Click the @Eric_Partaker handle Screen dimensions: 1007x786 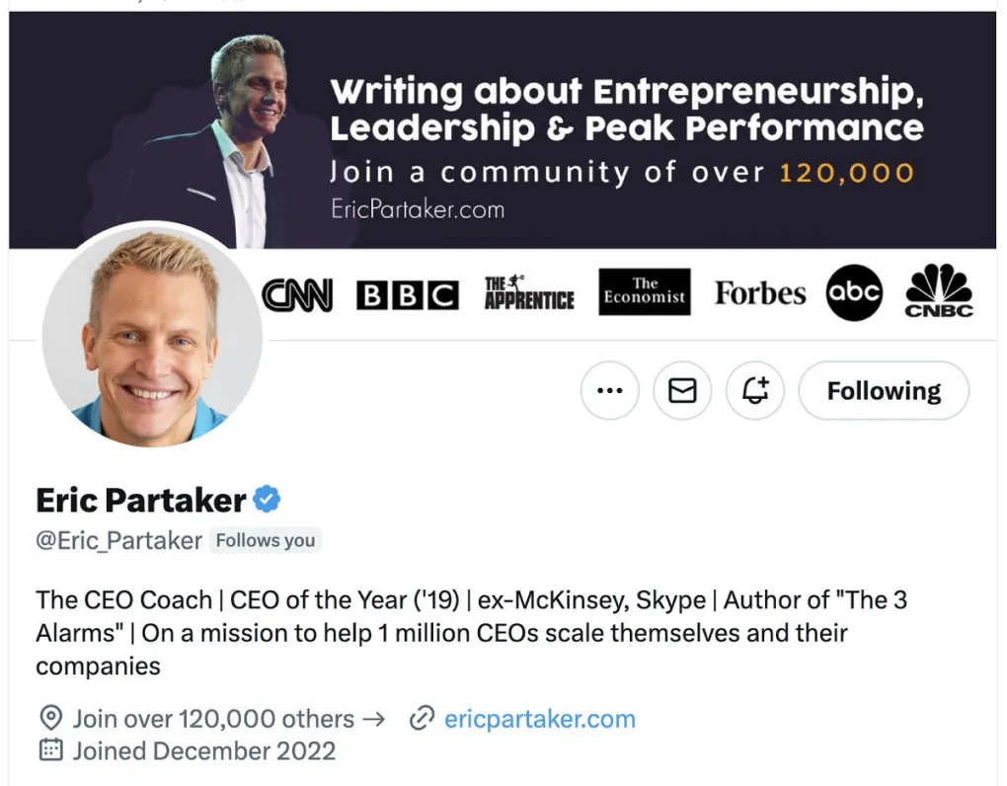coord(118,541)
